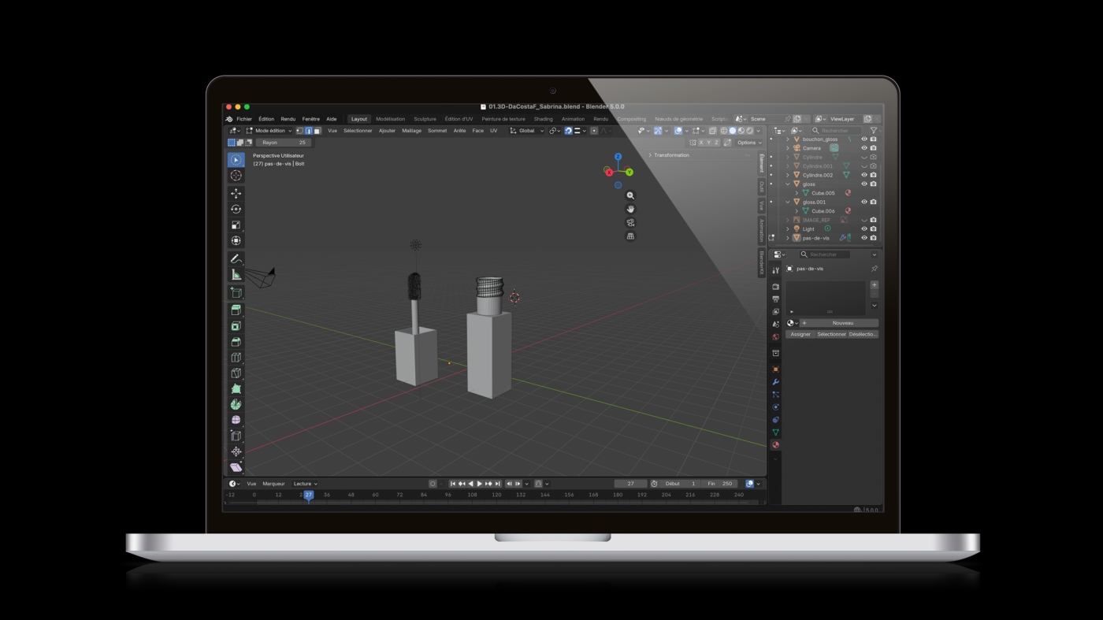Choose the 3D Cursor tool
1103x620 pixels.
point(236,176)
